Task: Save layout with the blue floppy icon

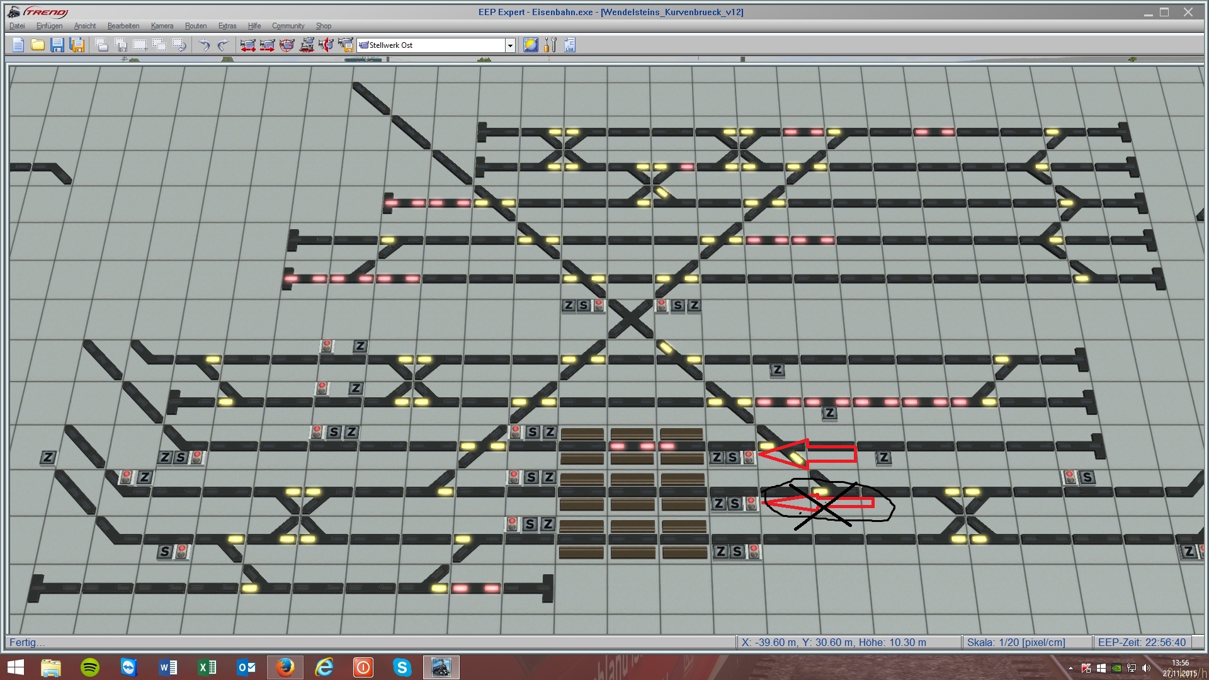Action: pyautogui.click(x=57, y=45)
